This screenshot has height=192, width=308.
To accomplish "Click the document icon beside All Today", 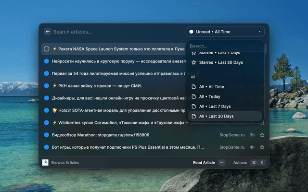I will coord(194,96).
